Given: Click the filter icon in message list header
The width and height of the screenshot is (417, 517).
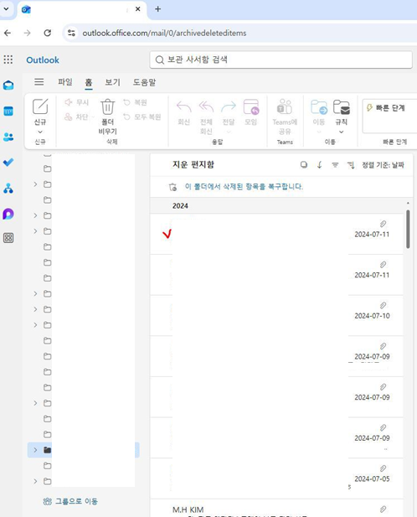Looking at the screenshot, I should (335, 164).
